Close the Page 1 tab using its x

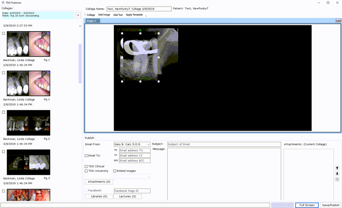point(98,21)
